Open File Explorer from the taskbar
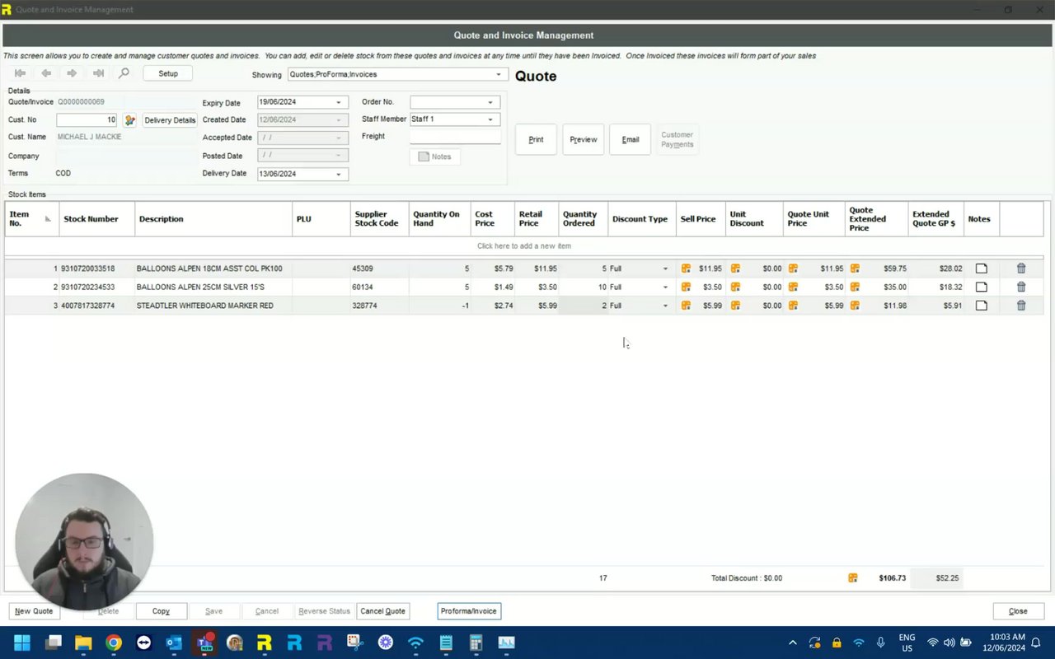This screenshot has height=659, width=1055. tap(83, 643)
